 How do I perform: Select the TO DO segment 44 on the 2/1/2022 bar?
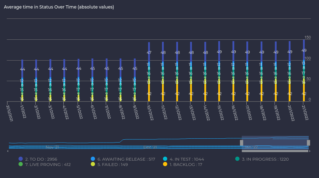point(36,68)
